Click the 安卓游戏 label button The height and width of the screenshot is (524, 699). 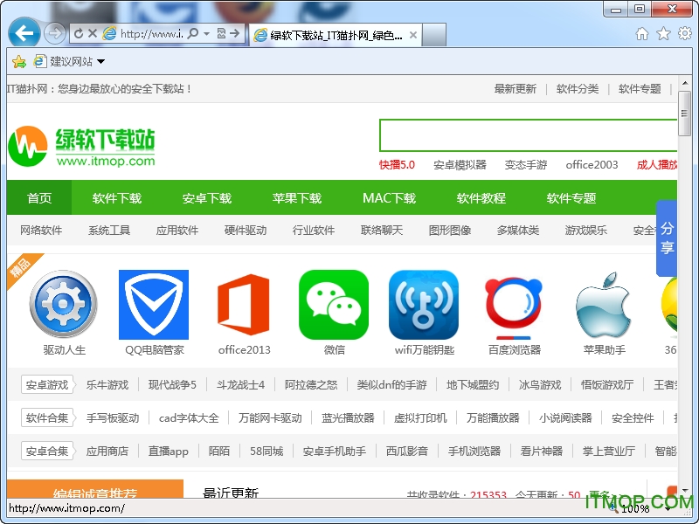pyautogui.click(x=47, y=384)
